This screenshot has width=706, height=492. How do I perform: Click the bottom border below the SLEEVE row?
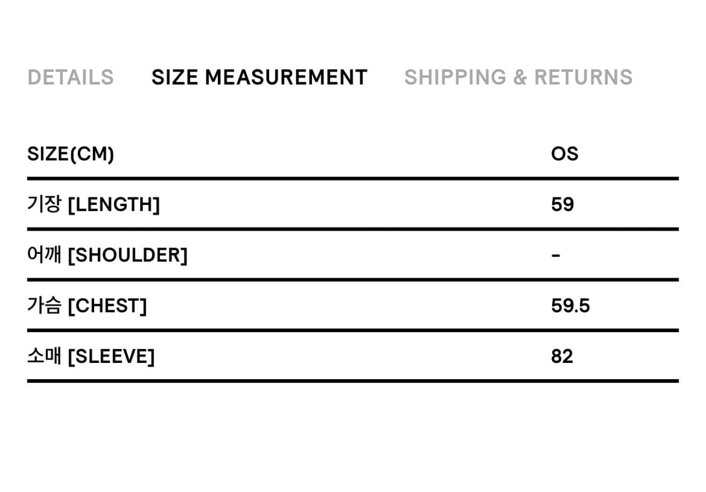353,380
